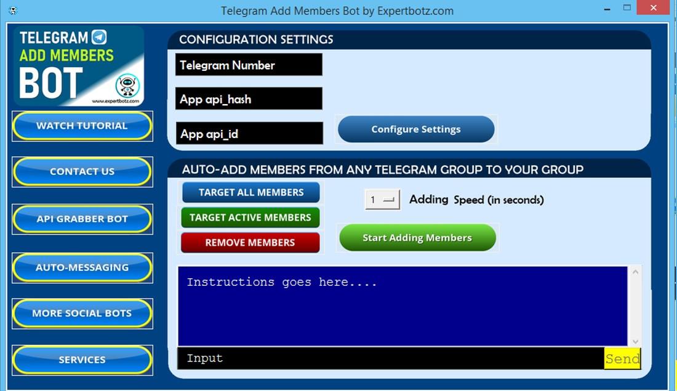This screenshot has height=391, width=677.
Task: Open the API Grabber Bot
Action: pyautogui.click(x=82, y=219)
